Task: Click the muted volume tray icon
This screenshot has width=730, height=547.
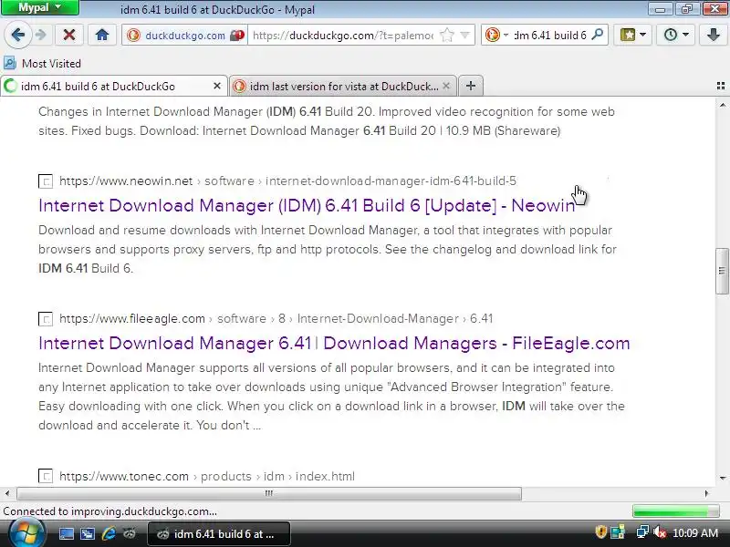Action: tap(659, 532)
